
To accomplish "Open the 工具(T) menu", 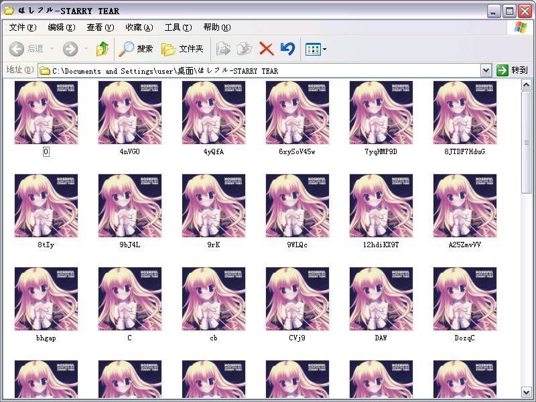I will tap(178, 27).
